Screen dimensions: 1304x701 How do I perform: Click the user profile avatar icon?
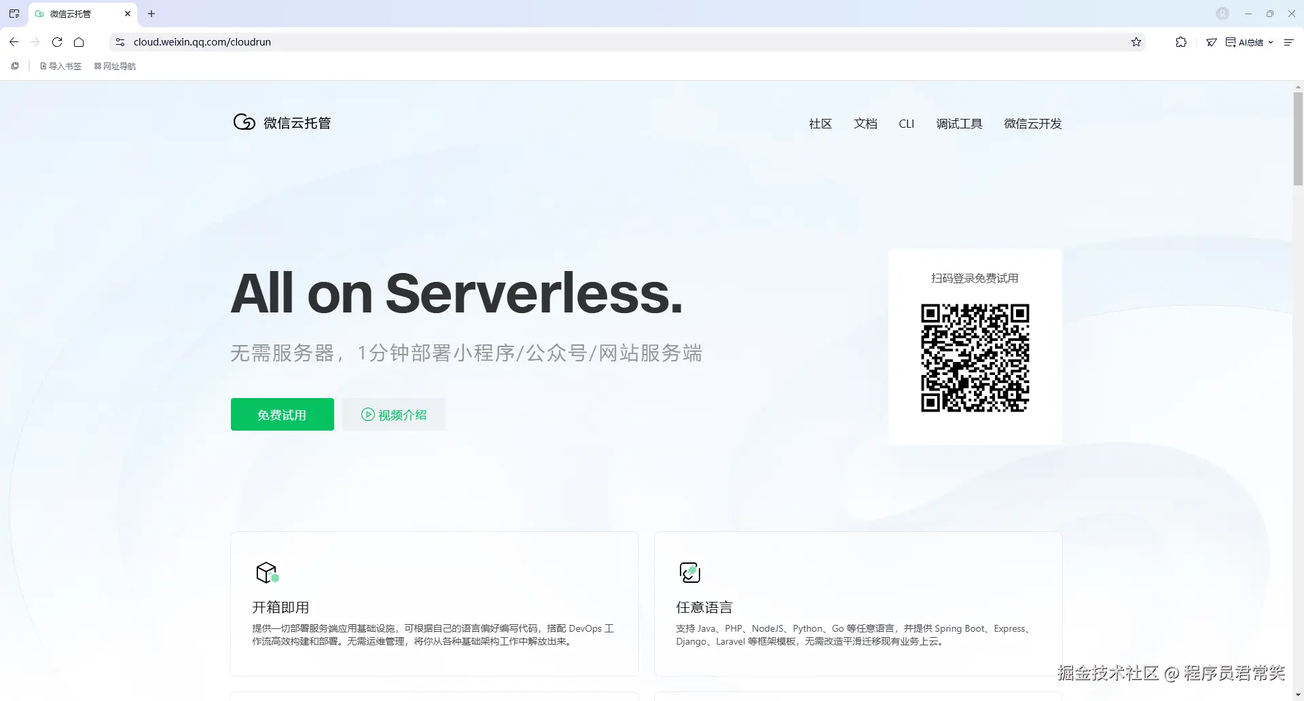coord(1222,14)
